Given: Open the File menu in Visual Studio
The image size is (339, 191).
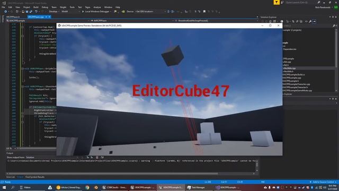Looking at the screenshot, I should point(3,7).
